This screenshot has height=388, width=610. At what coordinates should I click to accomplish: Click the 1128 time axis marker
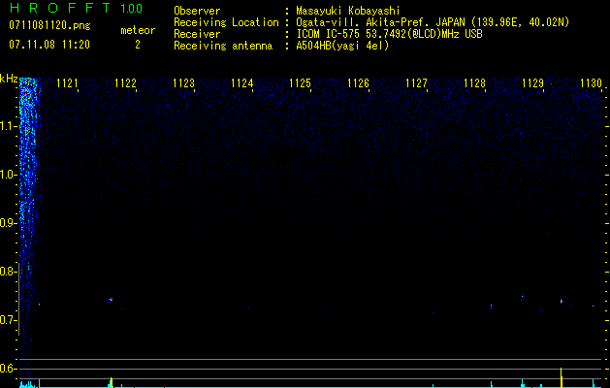[x=474, y=82]
